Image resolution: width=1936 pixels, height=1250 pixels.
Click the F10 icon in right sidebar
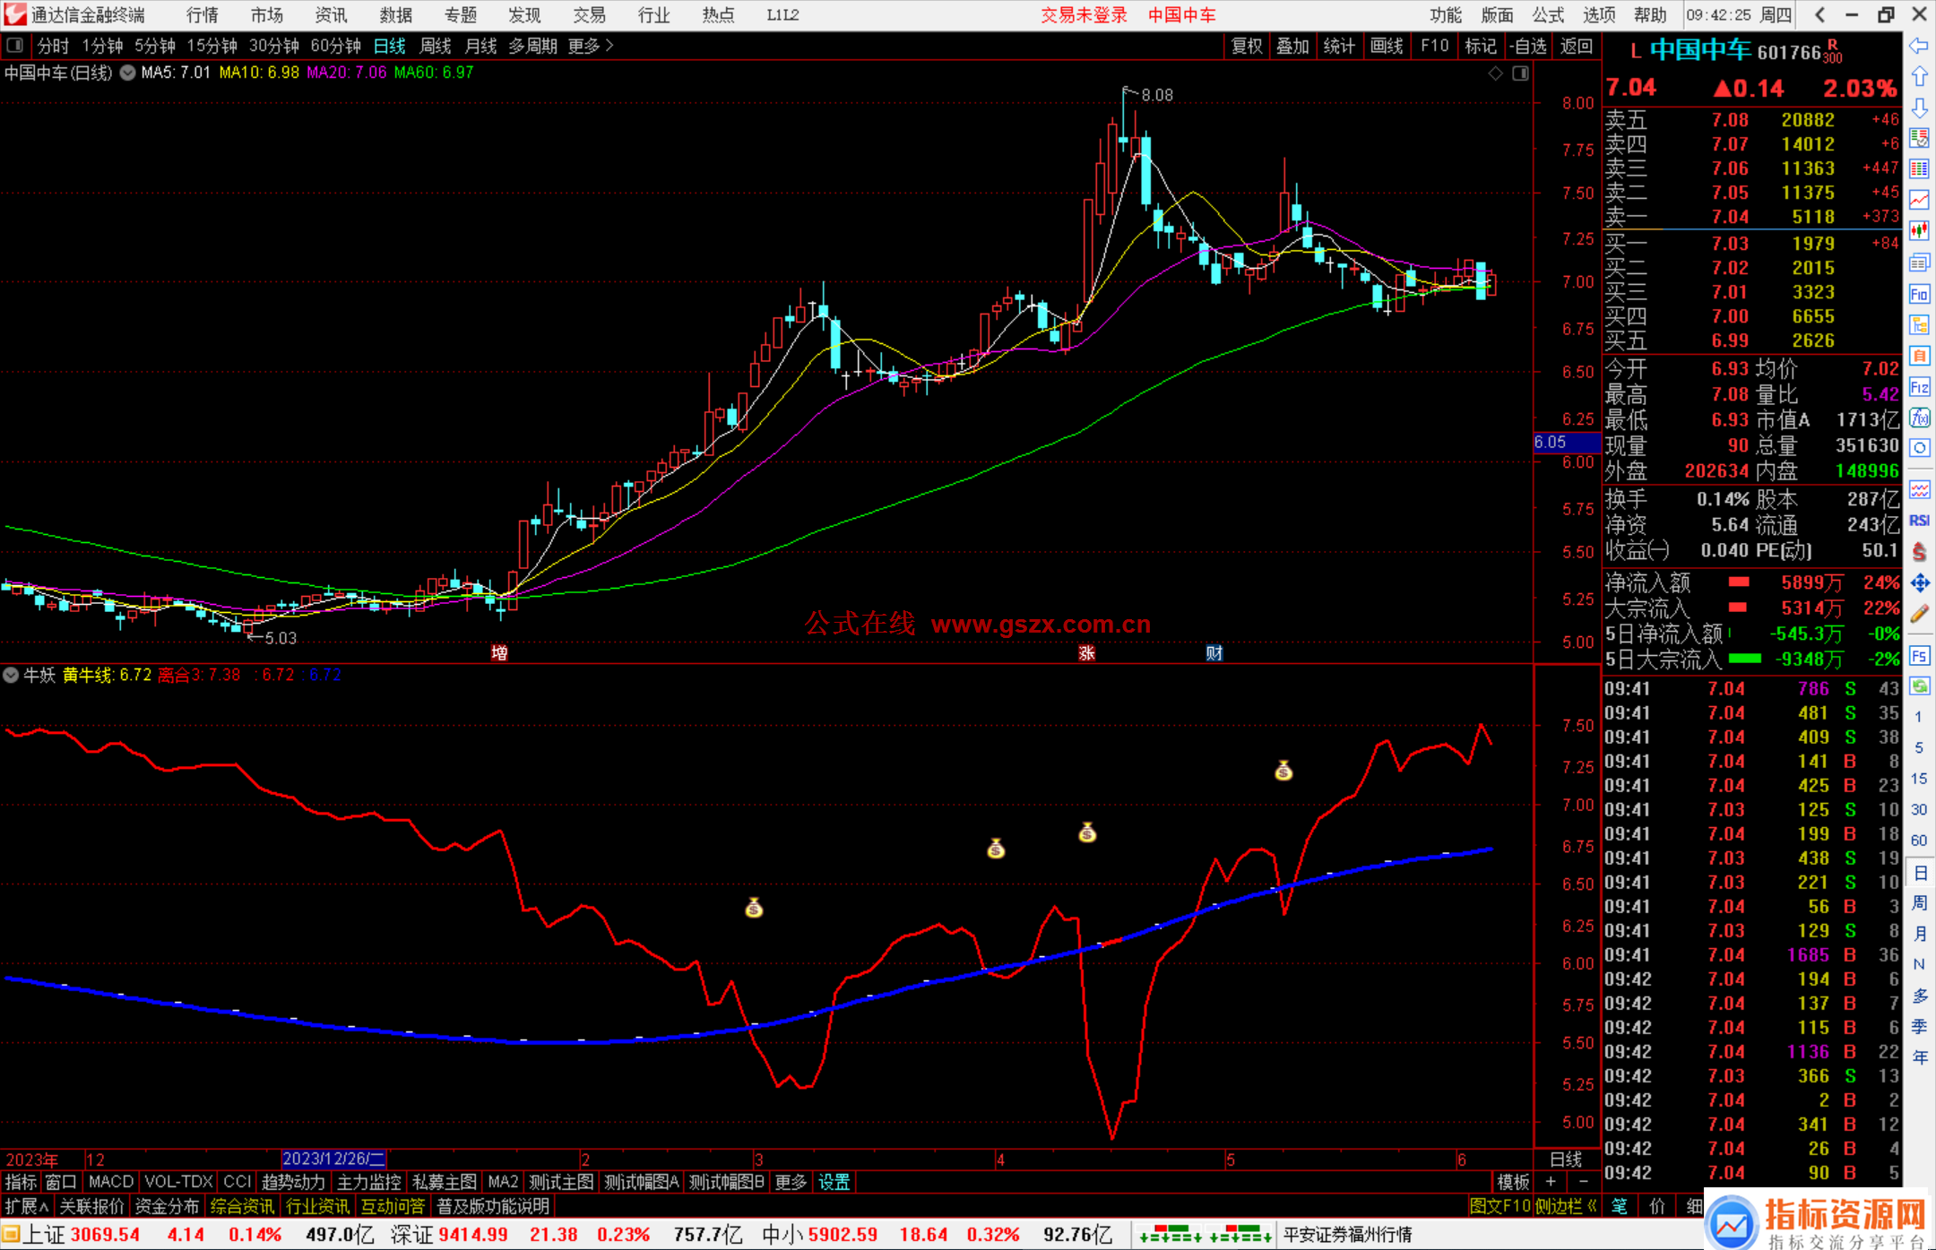(x=1919, y=294)
